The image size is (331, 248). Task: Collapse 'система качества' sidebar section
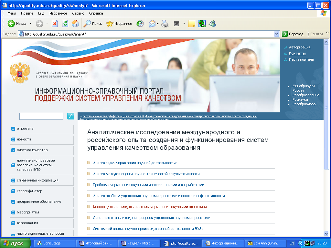[x=13, y=150]
